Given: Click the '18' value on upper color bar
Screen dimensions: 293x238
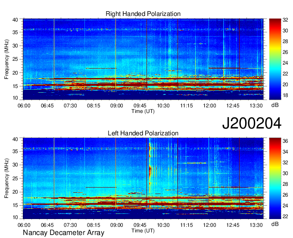Looking at the screenshot, I should (285, 95).
